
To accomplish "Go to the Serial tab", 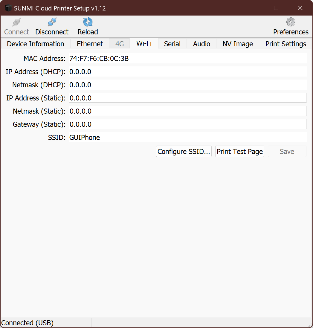I will [x=172, y=44].
